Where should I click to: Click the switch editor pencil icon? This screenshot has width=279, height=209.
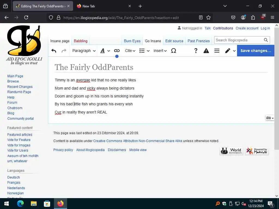click(228, 51)
